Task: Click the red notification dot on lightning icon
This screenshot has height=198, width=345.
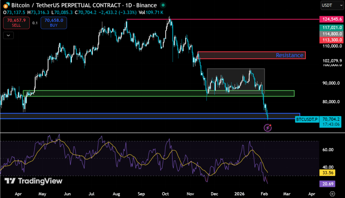Action: point(270,125)
